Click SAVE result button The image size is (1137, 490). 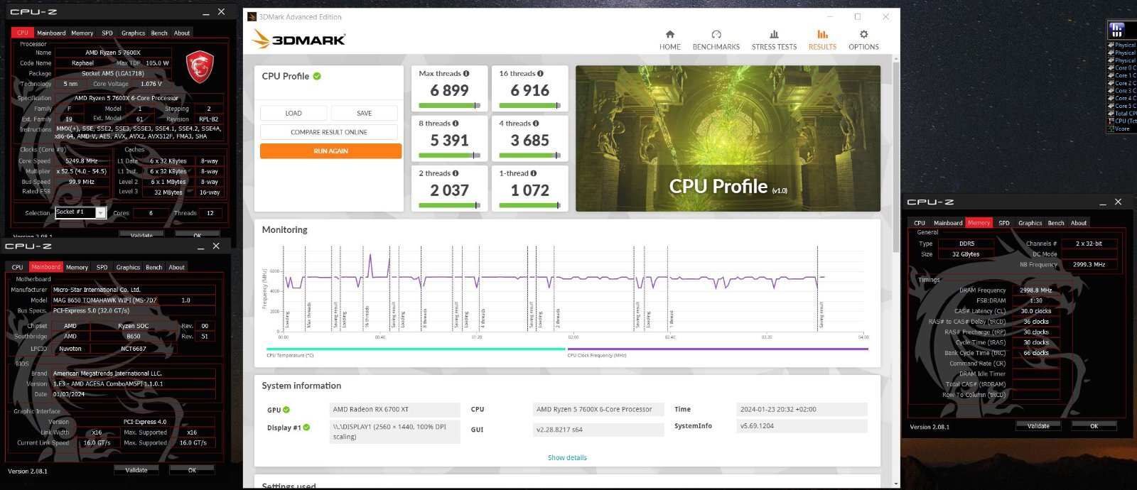(365, 113)
